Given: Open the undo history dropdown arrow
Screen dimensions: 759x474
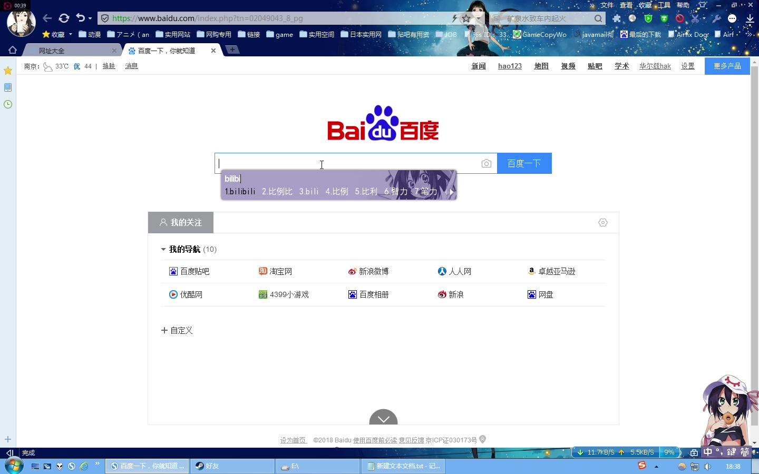Looking at the screenshot, I should [90, 18].
